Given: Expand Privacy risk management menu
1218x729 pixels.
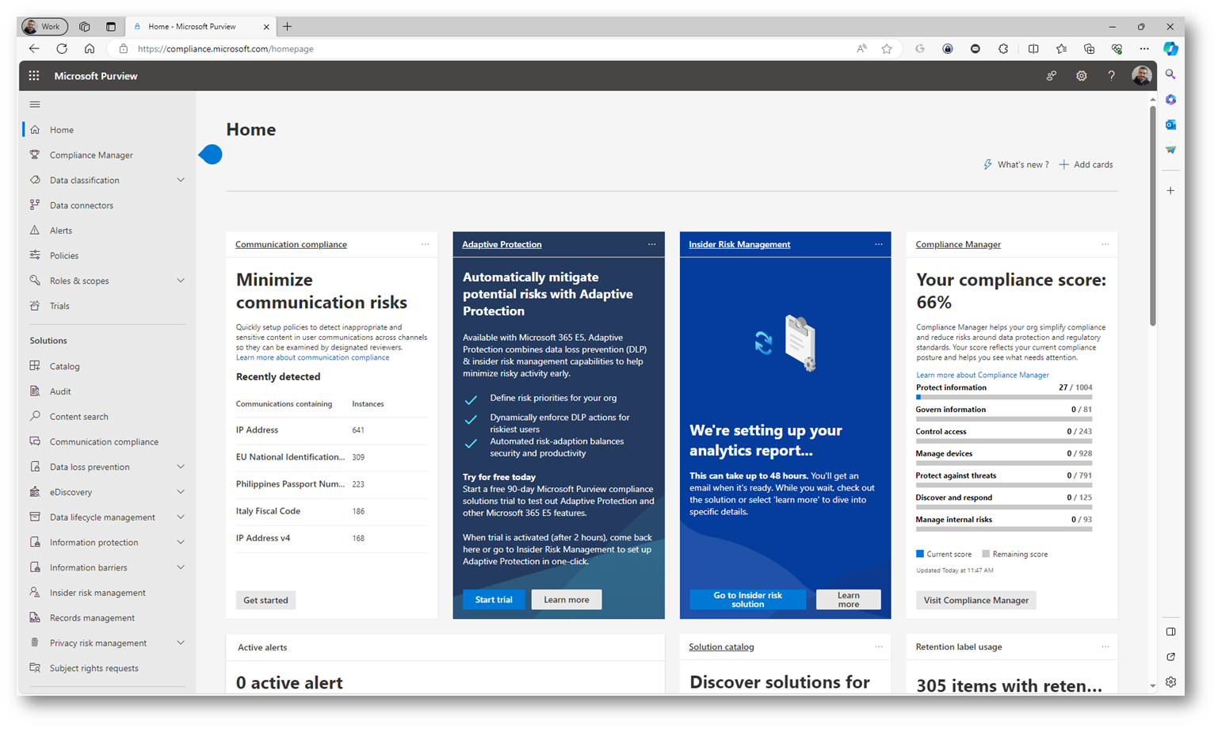Looking at the screenshot, I should (181, 643).
